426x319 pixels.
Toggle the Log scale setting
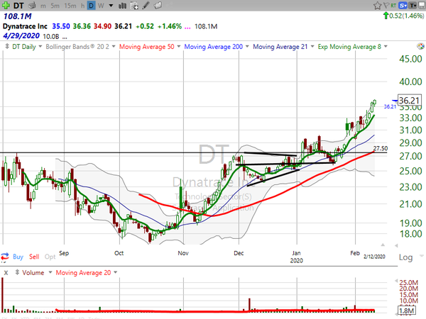(x=405, y=257)
